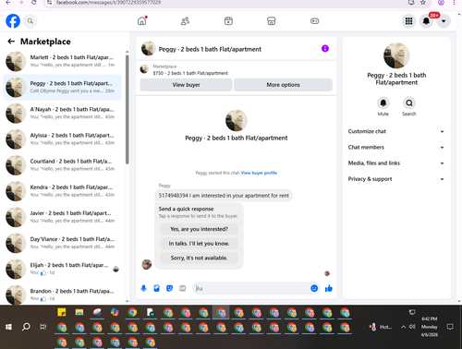Expand Media, files and links section
462x349 pixels.
pos(396,163)
